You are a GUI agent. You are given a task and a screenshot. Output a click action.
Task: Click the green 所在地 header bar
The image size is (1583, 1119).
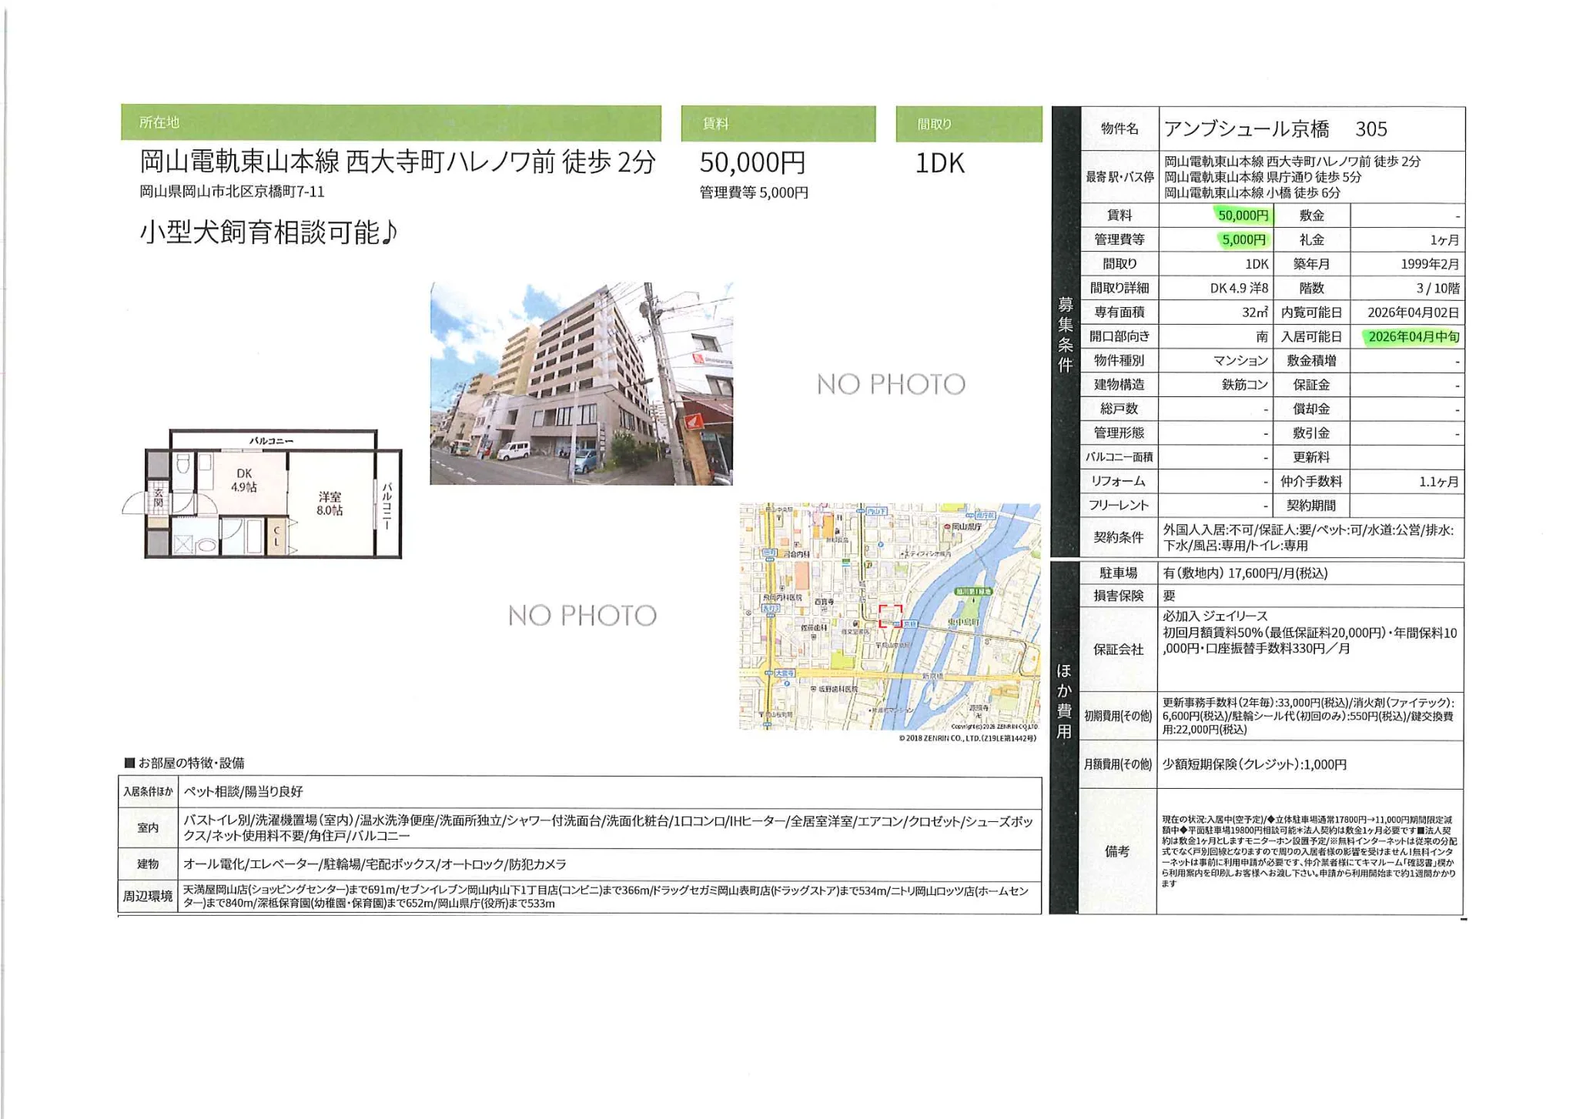click(x=390, y=122)
